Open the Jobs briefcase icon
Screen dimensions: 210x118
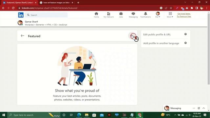click(x=121, y=15)
